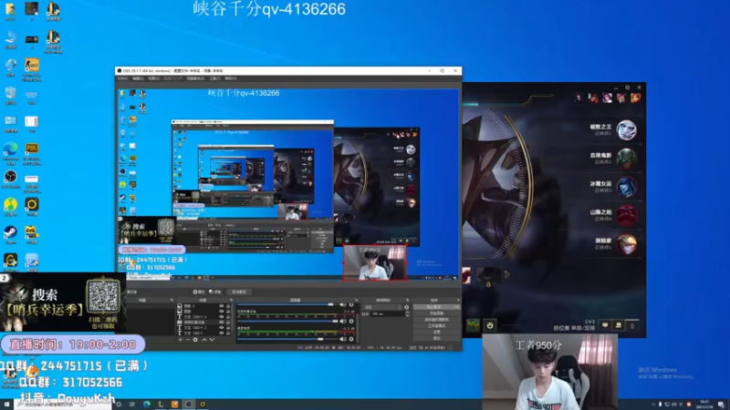Screen dimensions: 730x410
Task: Open Microsoft Edge desktop shortcut
Action: [10, 153]
